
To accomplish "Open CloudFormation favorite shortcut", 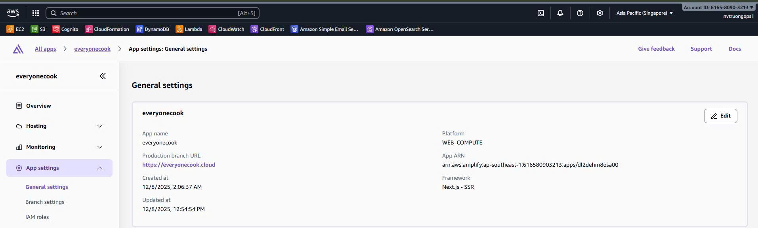I will [107, 29].
